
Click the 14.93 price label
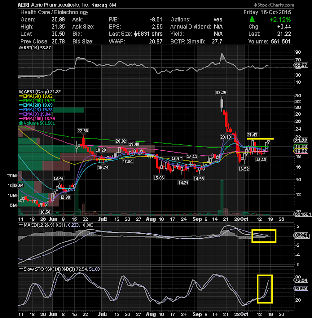pos(199,179)
